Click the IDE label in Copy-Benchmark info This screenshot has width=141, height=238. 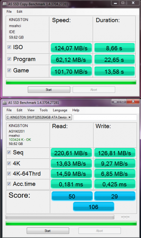(x=12, y=32)
